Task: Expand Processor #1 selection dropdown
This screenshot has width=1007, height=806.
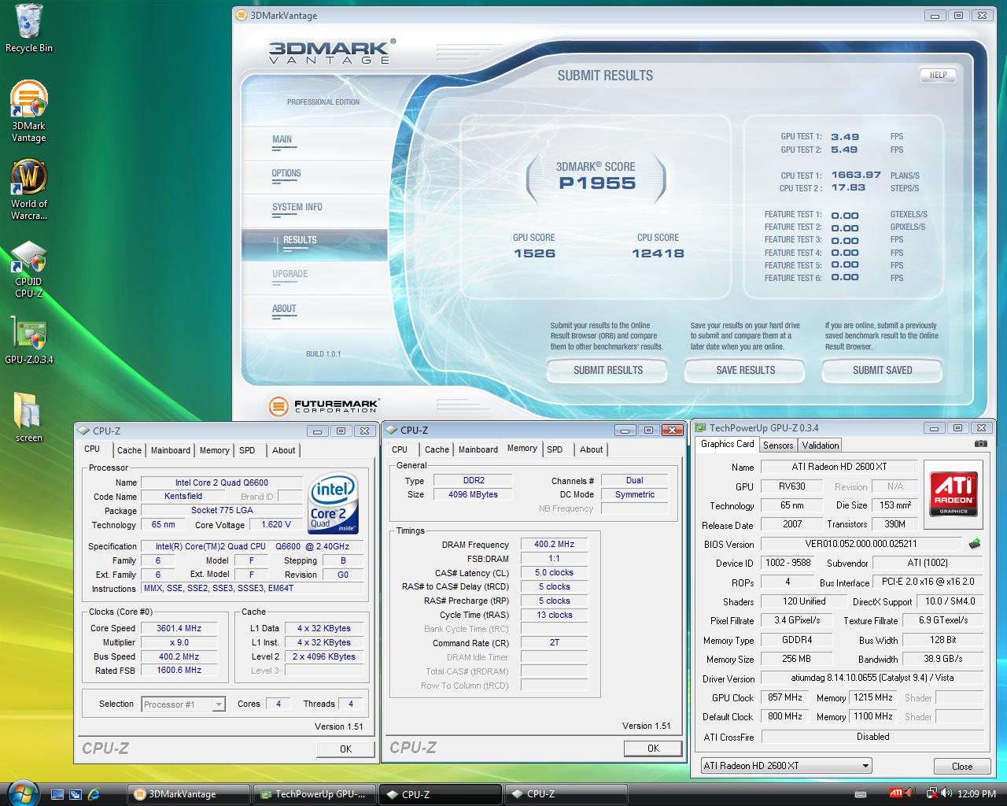Action: point(219,704)
